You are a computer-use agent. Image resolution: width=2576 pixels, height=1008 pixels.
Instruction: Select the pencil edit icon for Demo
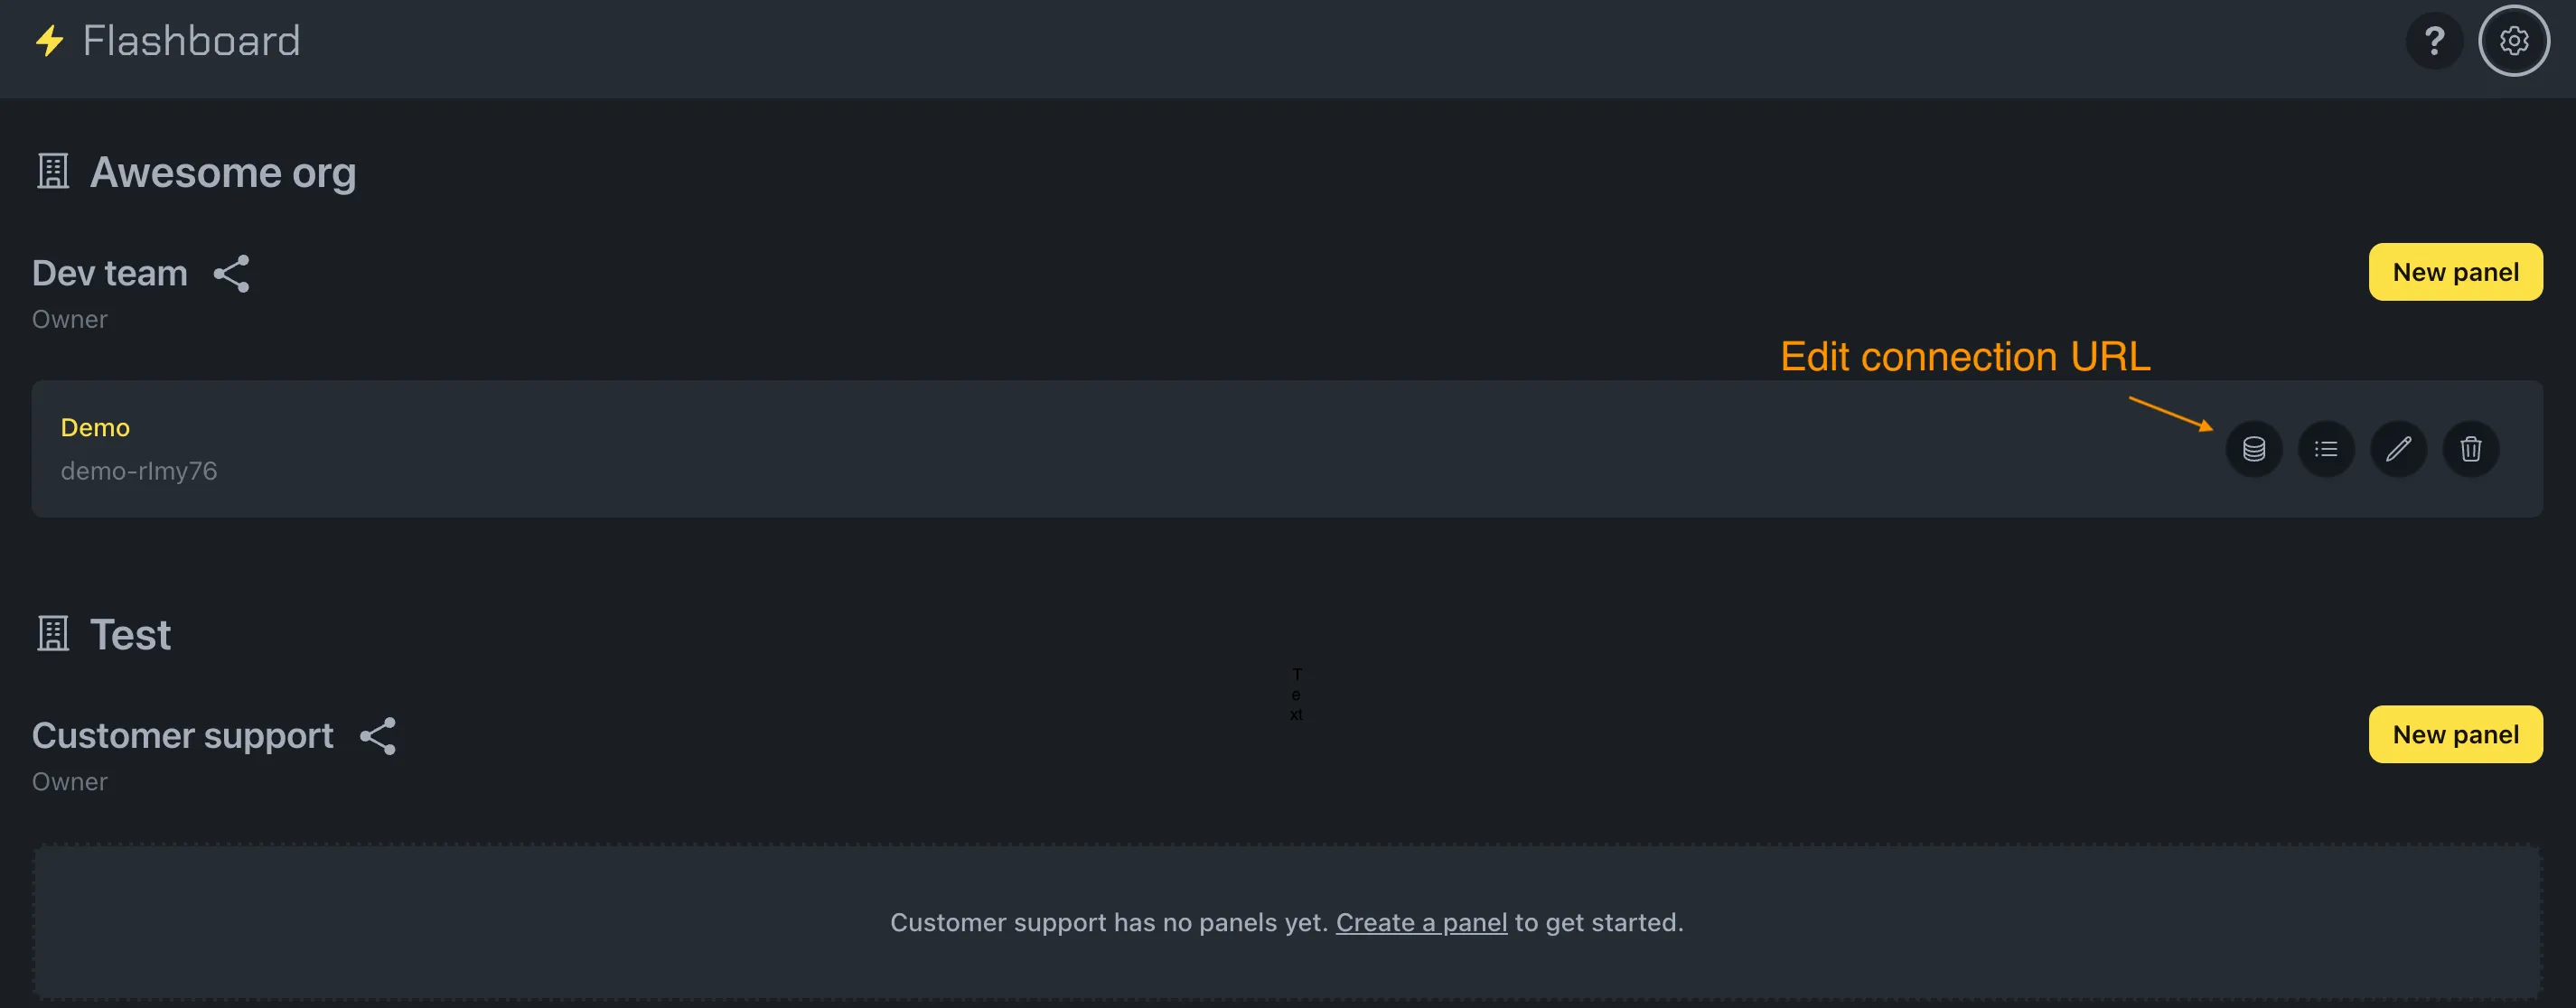[2398, 449]
